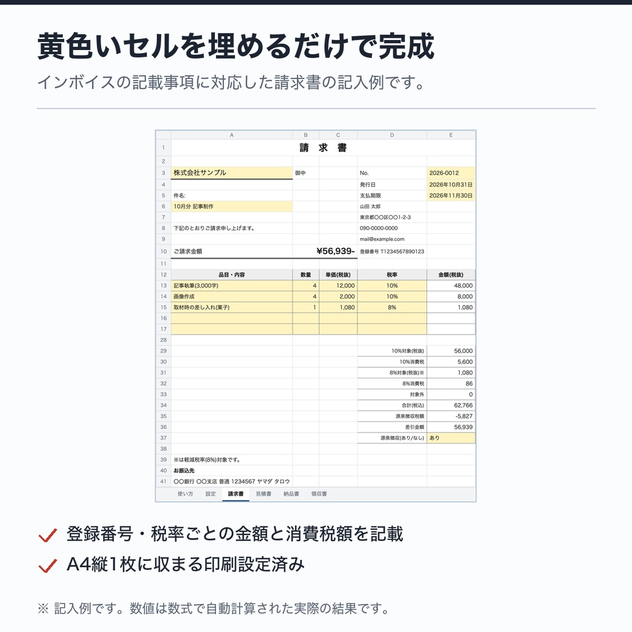Click the 対象外 value 0

click(x=451, y=394)
